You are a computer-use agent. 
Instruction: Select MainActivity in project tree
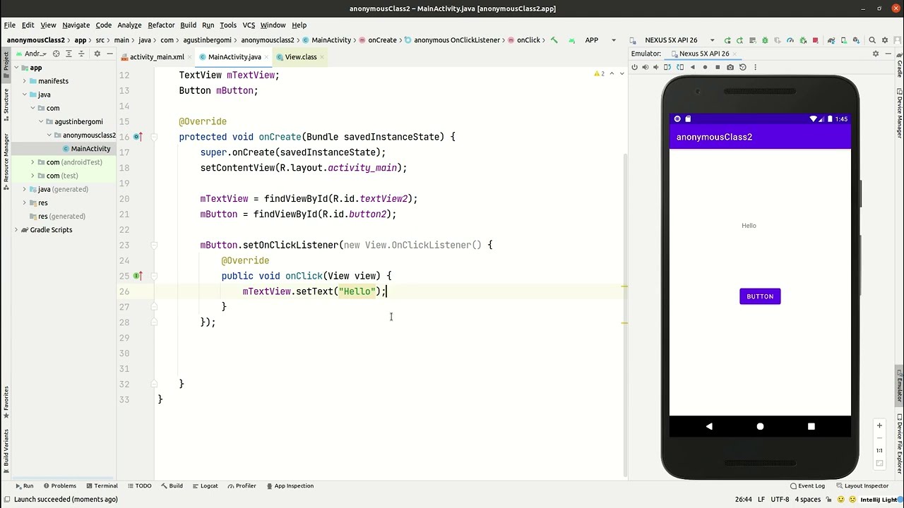coord(90,149)
